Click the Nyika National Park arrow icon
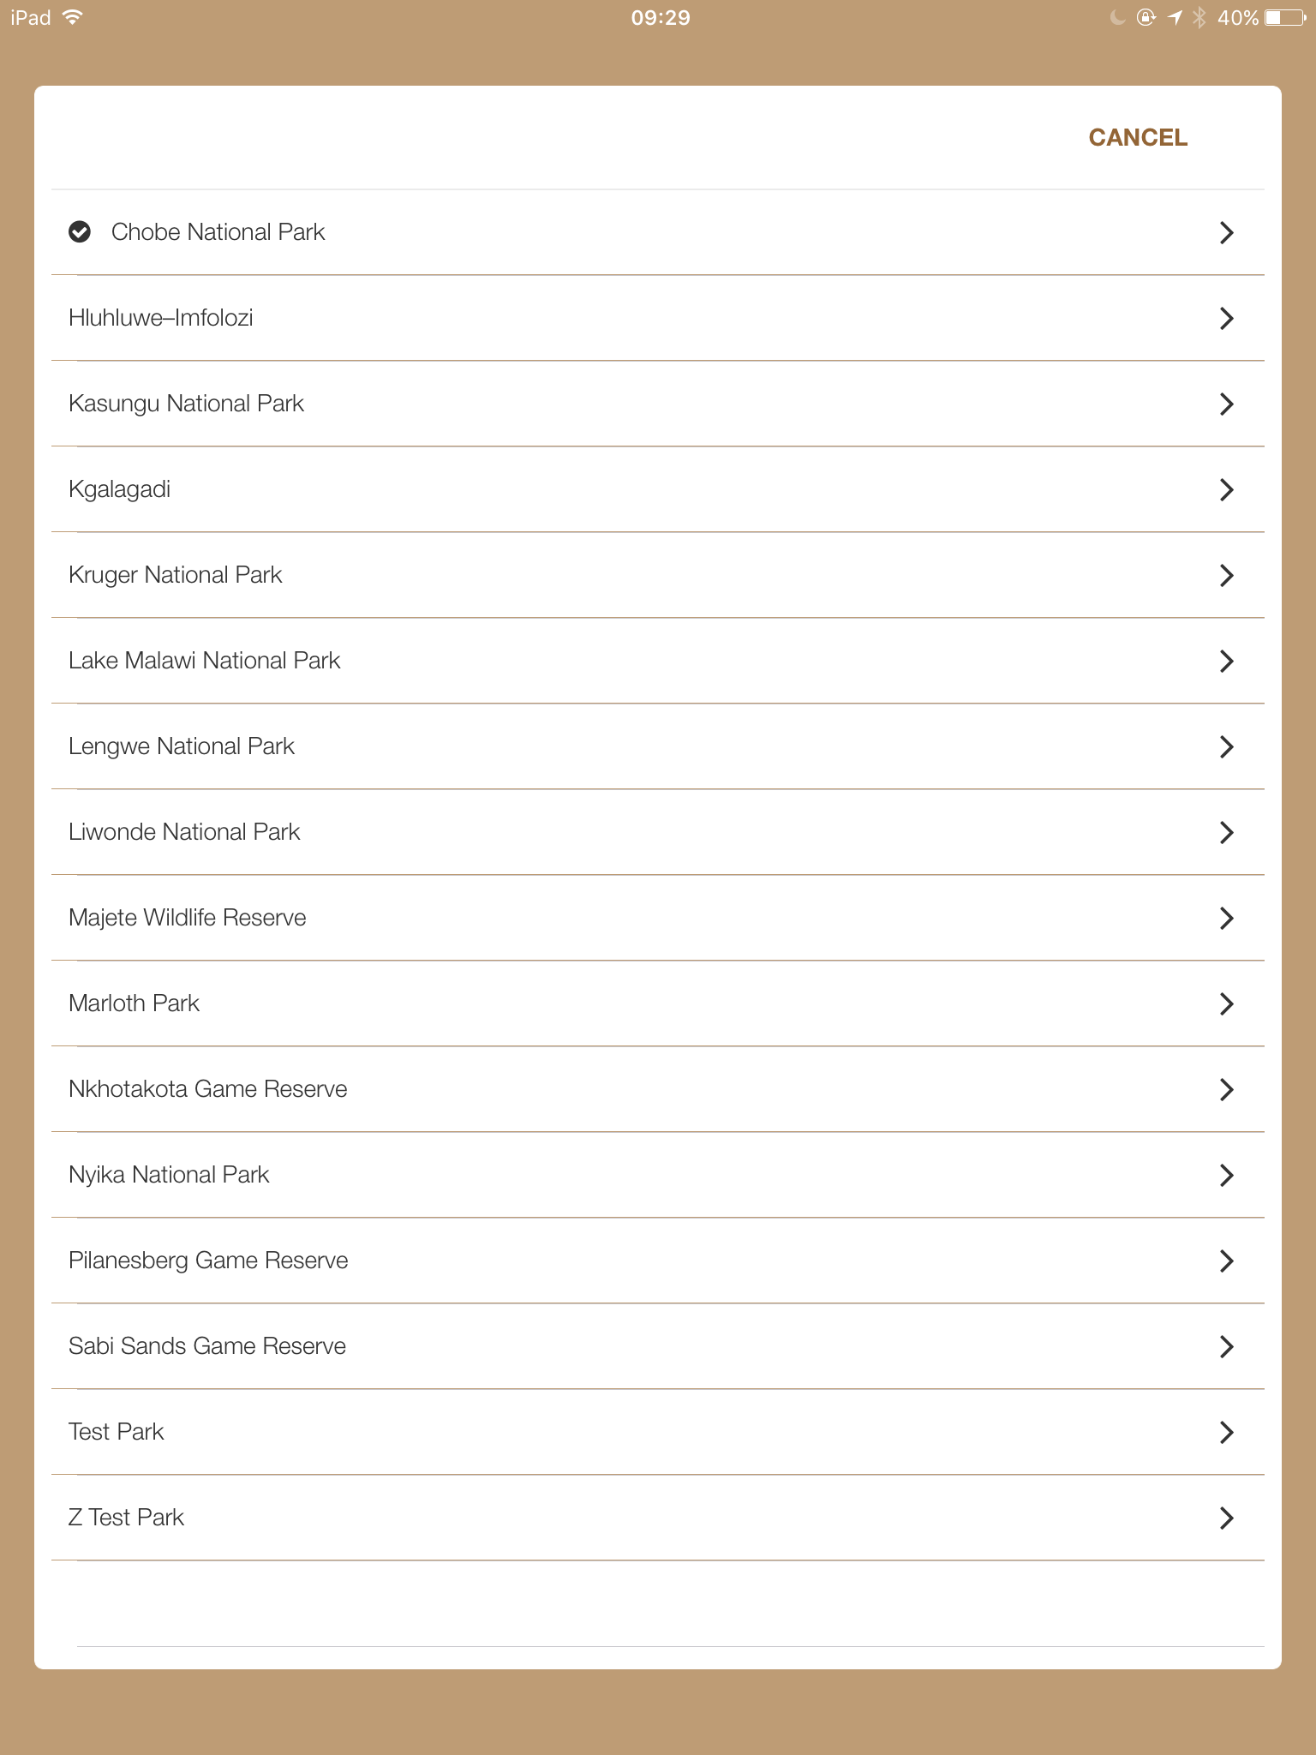Image resolution: width=1316 pixels, height=1755 pixels. (1226, 1175)
